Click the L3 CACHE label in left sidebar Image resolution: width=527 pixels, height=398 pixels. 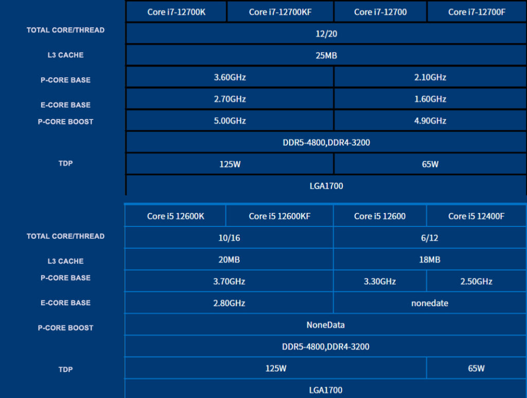tap(65, 55)
